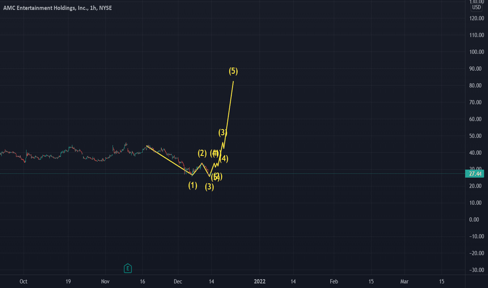Image resolution: width=488 pixels, height=288 pixels.
Task: Click the 19 date on time axis
Action: coord(68,282)
